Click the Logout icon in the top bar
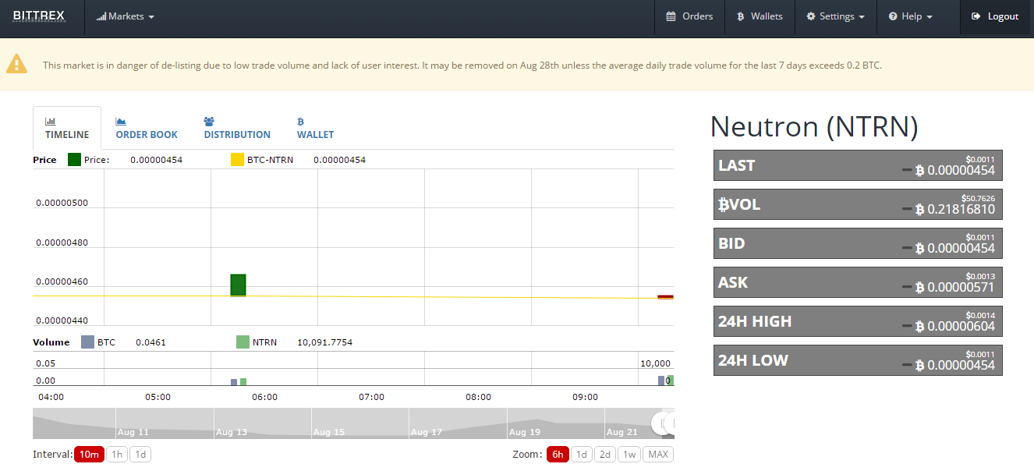The height and width of the screenshot is (471, 1034). (x=976, y=16)
